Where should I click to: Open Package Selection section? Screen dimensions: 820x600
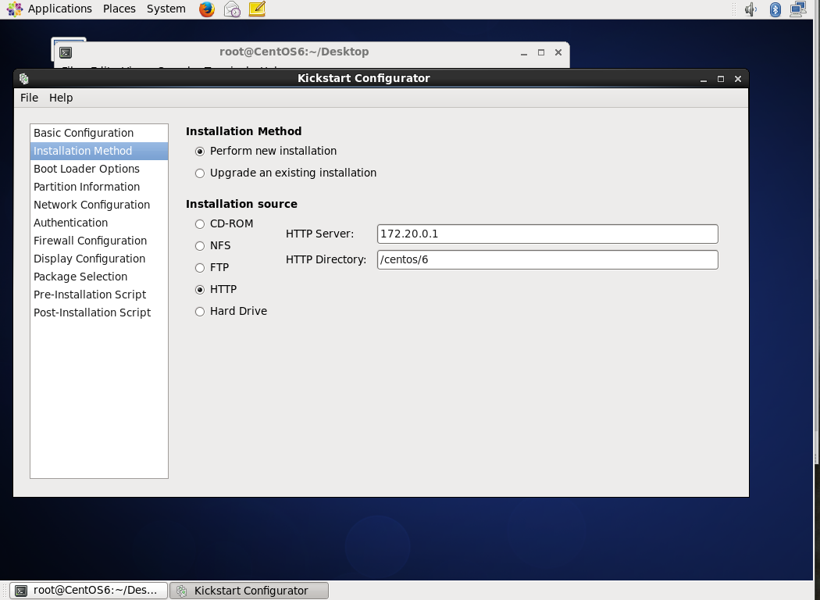click(x=99, y=277)
